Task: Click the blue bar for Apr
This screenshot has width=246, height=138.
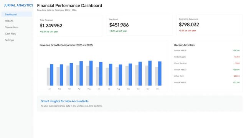Action: [x=81, y=74]
